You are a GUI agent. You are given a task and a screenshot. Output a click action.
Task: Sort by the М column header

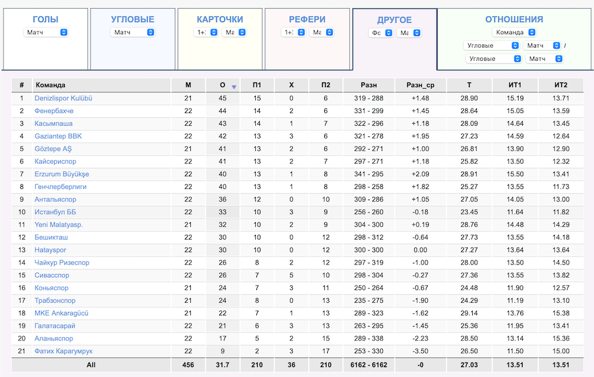click(x=188, y=85)
